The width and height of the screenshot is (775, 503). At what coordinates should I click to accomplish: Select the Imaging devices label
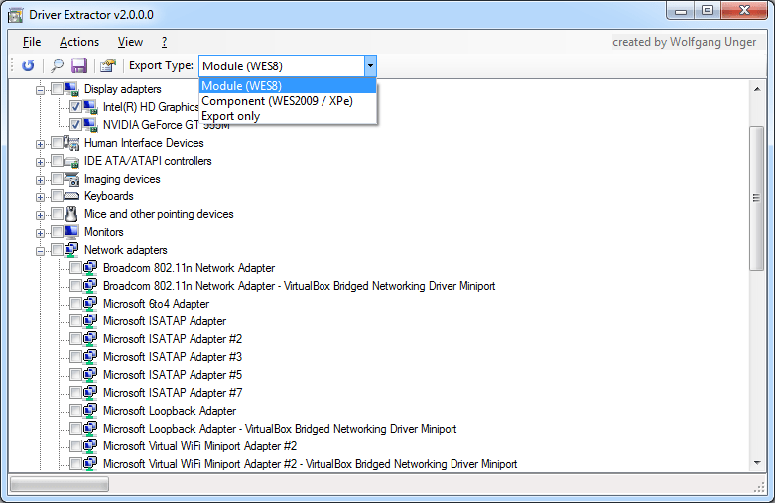coord(122,179)
